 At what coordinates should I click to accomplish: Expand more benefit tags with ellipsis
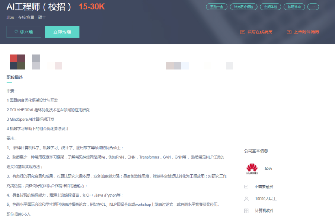click(x=313, y=7)
